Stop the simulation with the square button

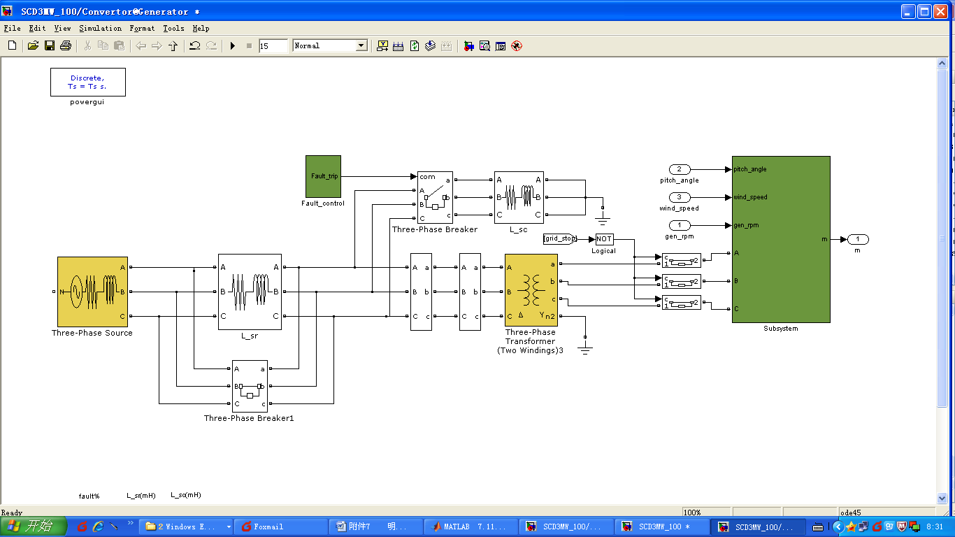(x=249, y=45)
